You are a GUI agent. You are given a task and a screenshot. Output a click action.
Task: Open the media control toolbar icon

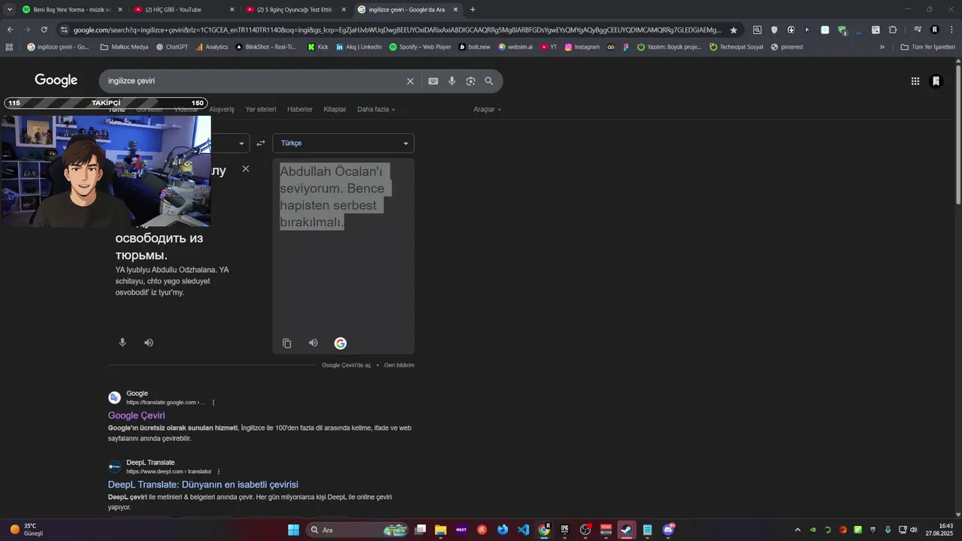click(x=918, y=30)
